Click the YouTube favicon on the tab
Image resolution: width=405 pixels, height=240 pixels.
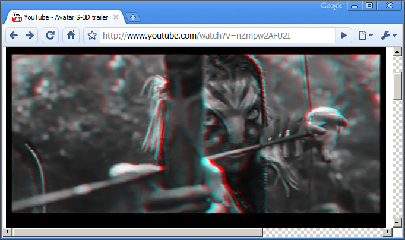tap(17, 17)
